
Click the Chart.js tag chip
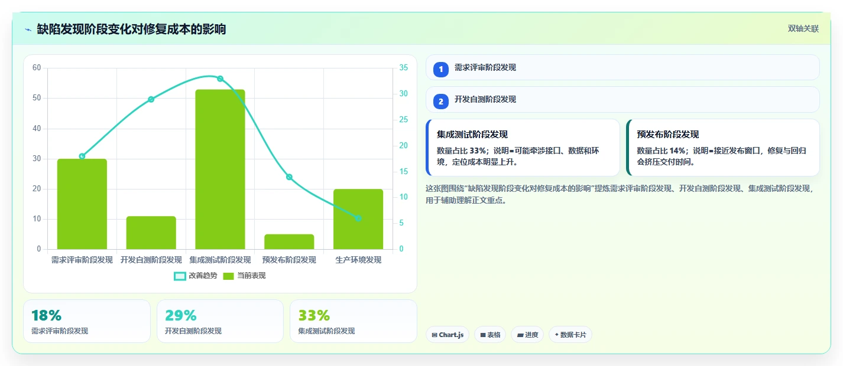(x=448, y=335)
